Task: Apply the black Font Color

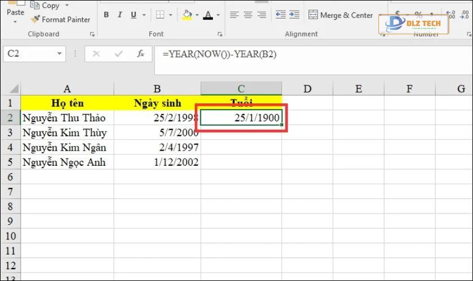Action: (x=208, y=15)
